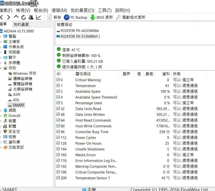Click the 裝置 devices icon
The height and width of the screenshot is (191, 215).
(5, 121)
